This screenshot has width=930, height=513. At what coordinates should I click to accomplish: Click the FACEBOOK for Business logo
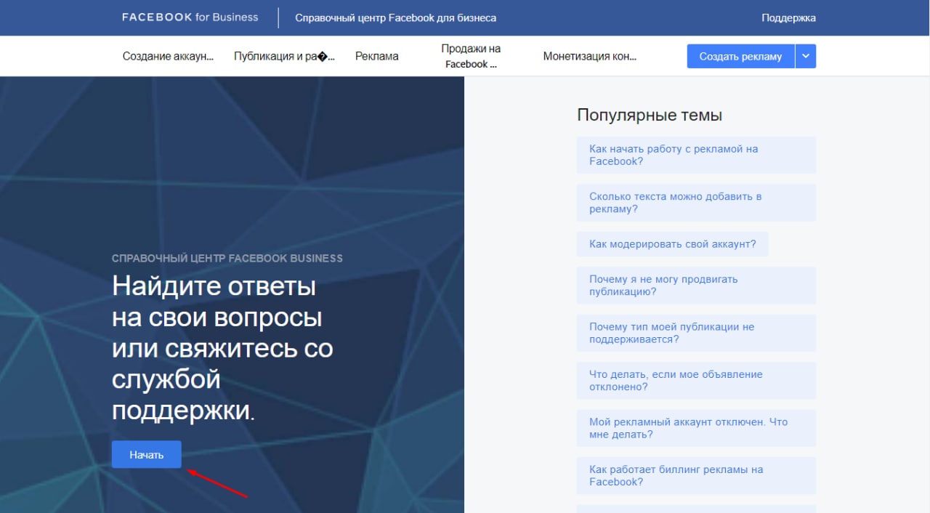190,17
